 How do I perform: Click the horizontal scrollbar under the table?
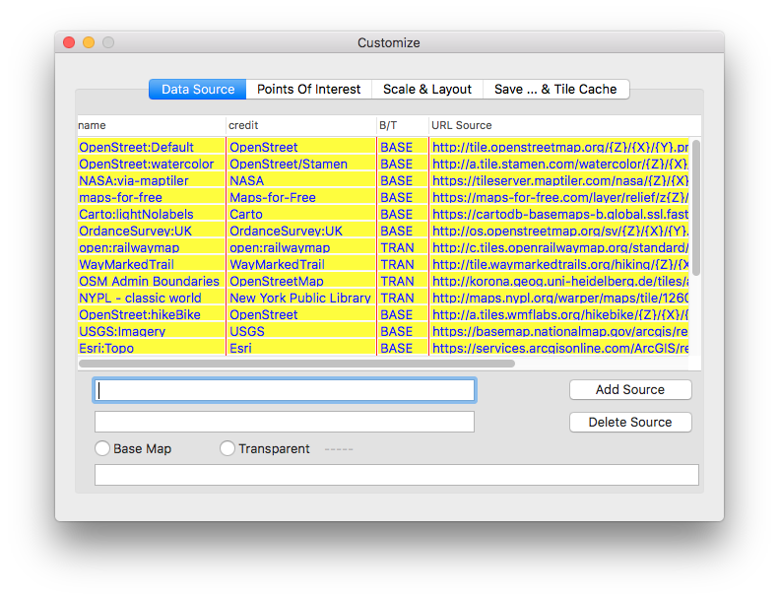coord(296,364)
